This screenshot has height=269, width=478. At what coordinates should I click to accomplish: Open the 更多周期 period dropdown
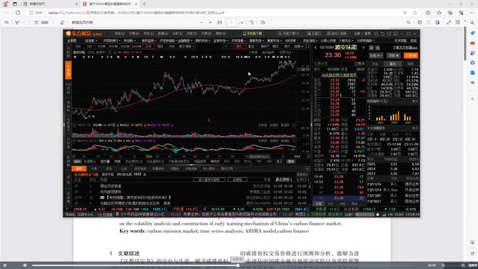[186, 46]
